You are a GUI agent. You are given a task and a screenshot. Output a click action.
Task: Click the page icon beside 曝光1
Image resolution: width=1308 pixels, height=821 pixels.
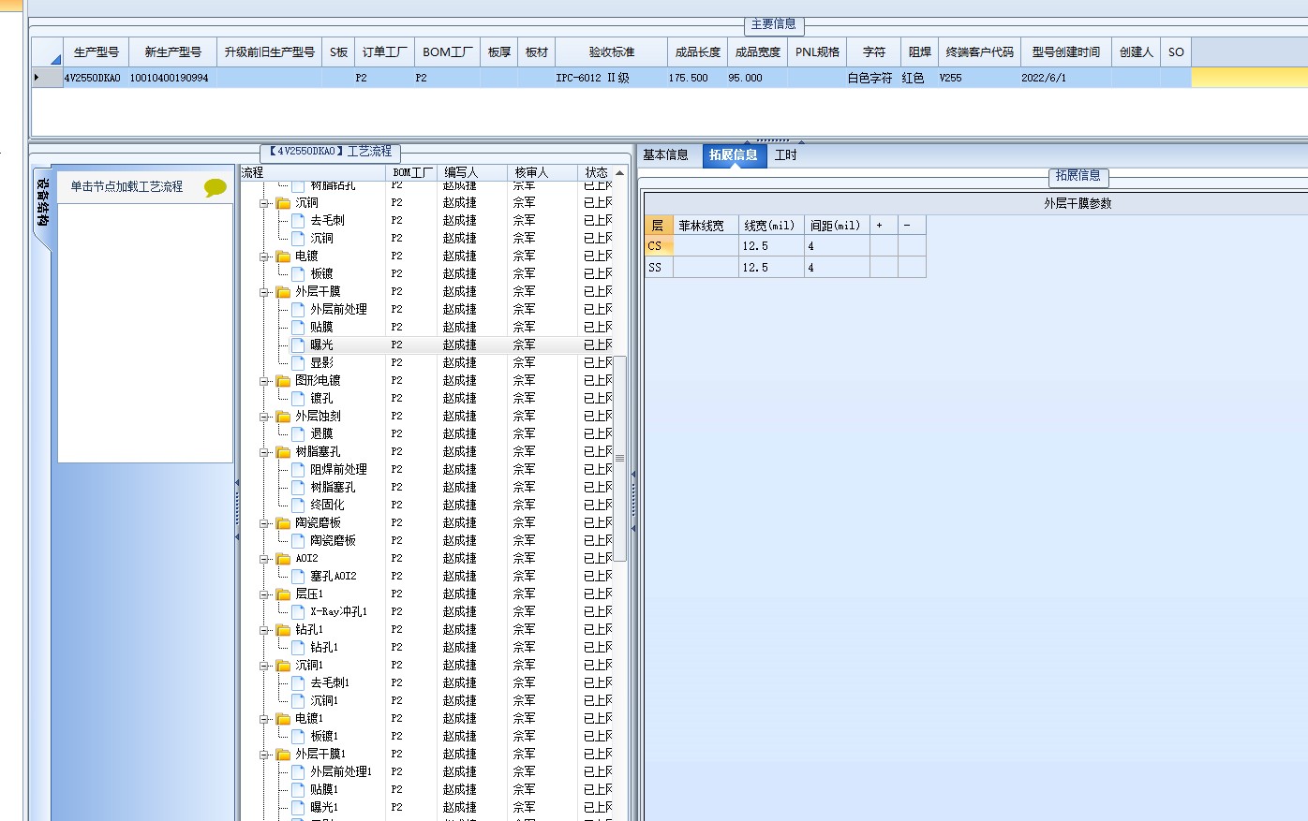tap(298, 808)
